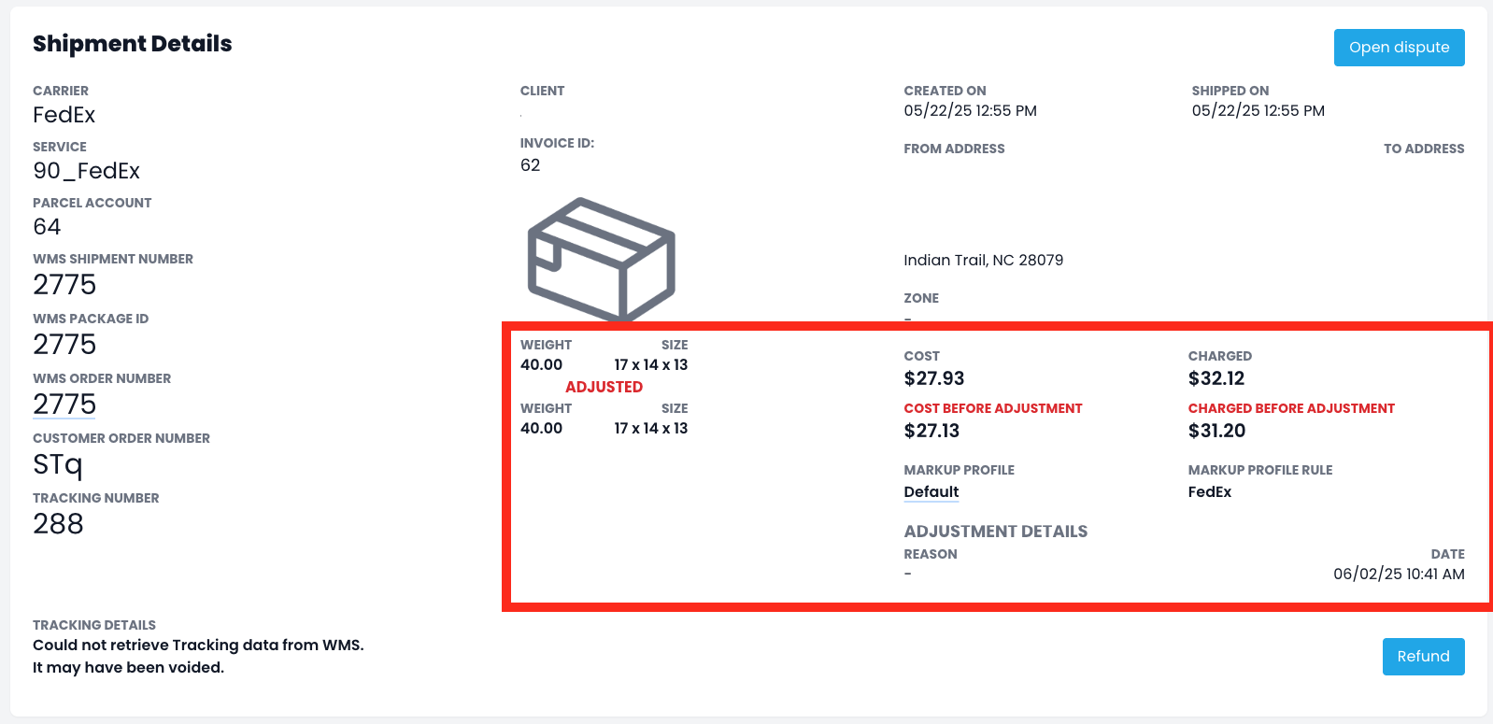Click the $27.93 cost value

tap(933, 378)
